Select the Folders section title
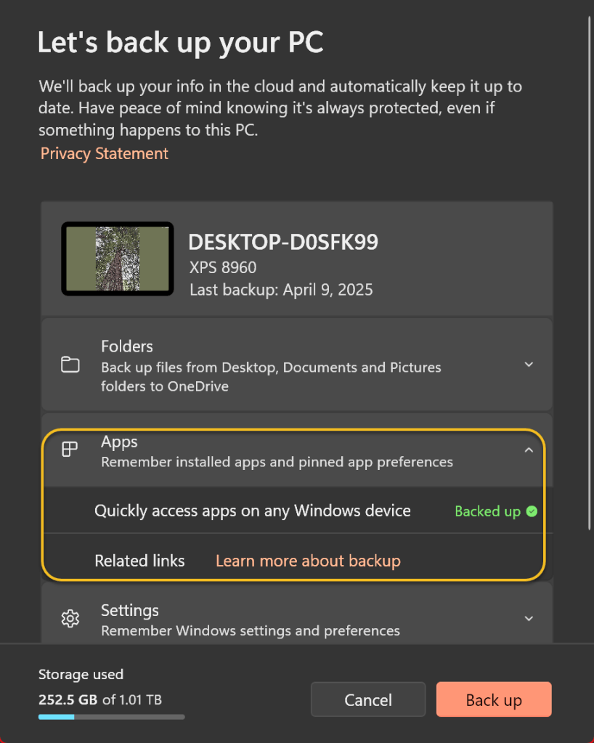 click(x=127, y=346)
